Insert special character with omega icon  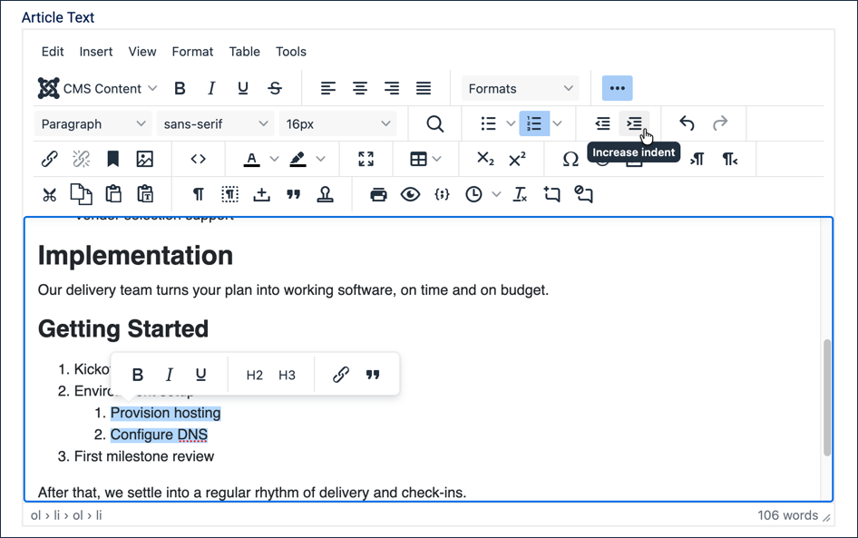(x=570, y=159)
